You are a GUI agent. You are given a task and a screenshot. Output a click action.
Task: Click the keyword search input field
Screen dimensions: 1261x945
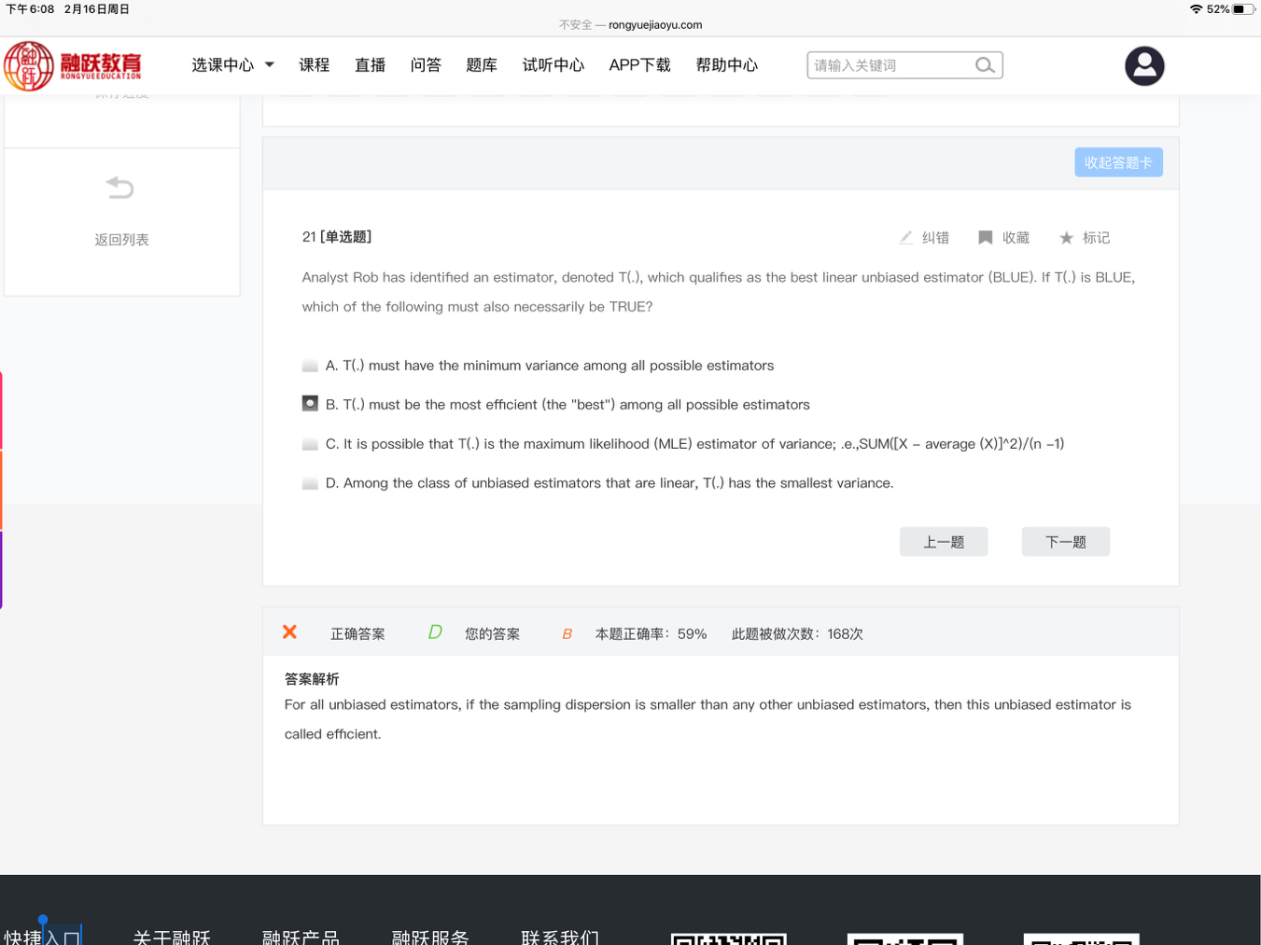click(x=889, y=65)
